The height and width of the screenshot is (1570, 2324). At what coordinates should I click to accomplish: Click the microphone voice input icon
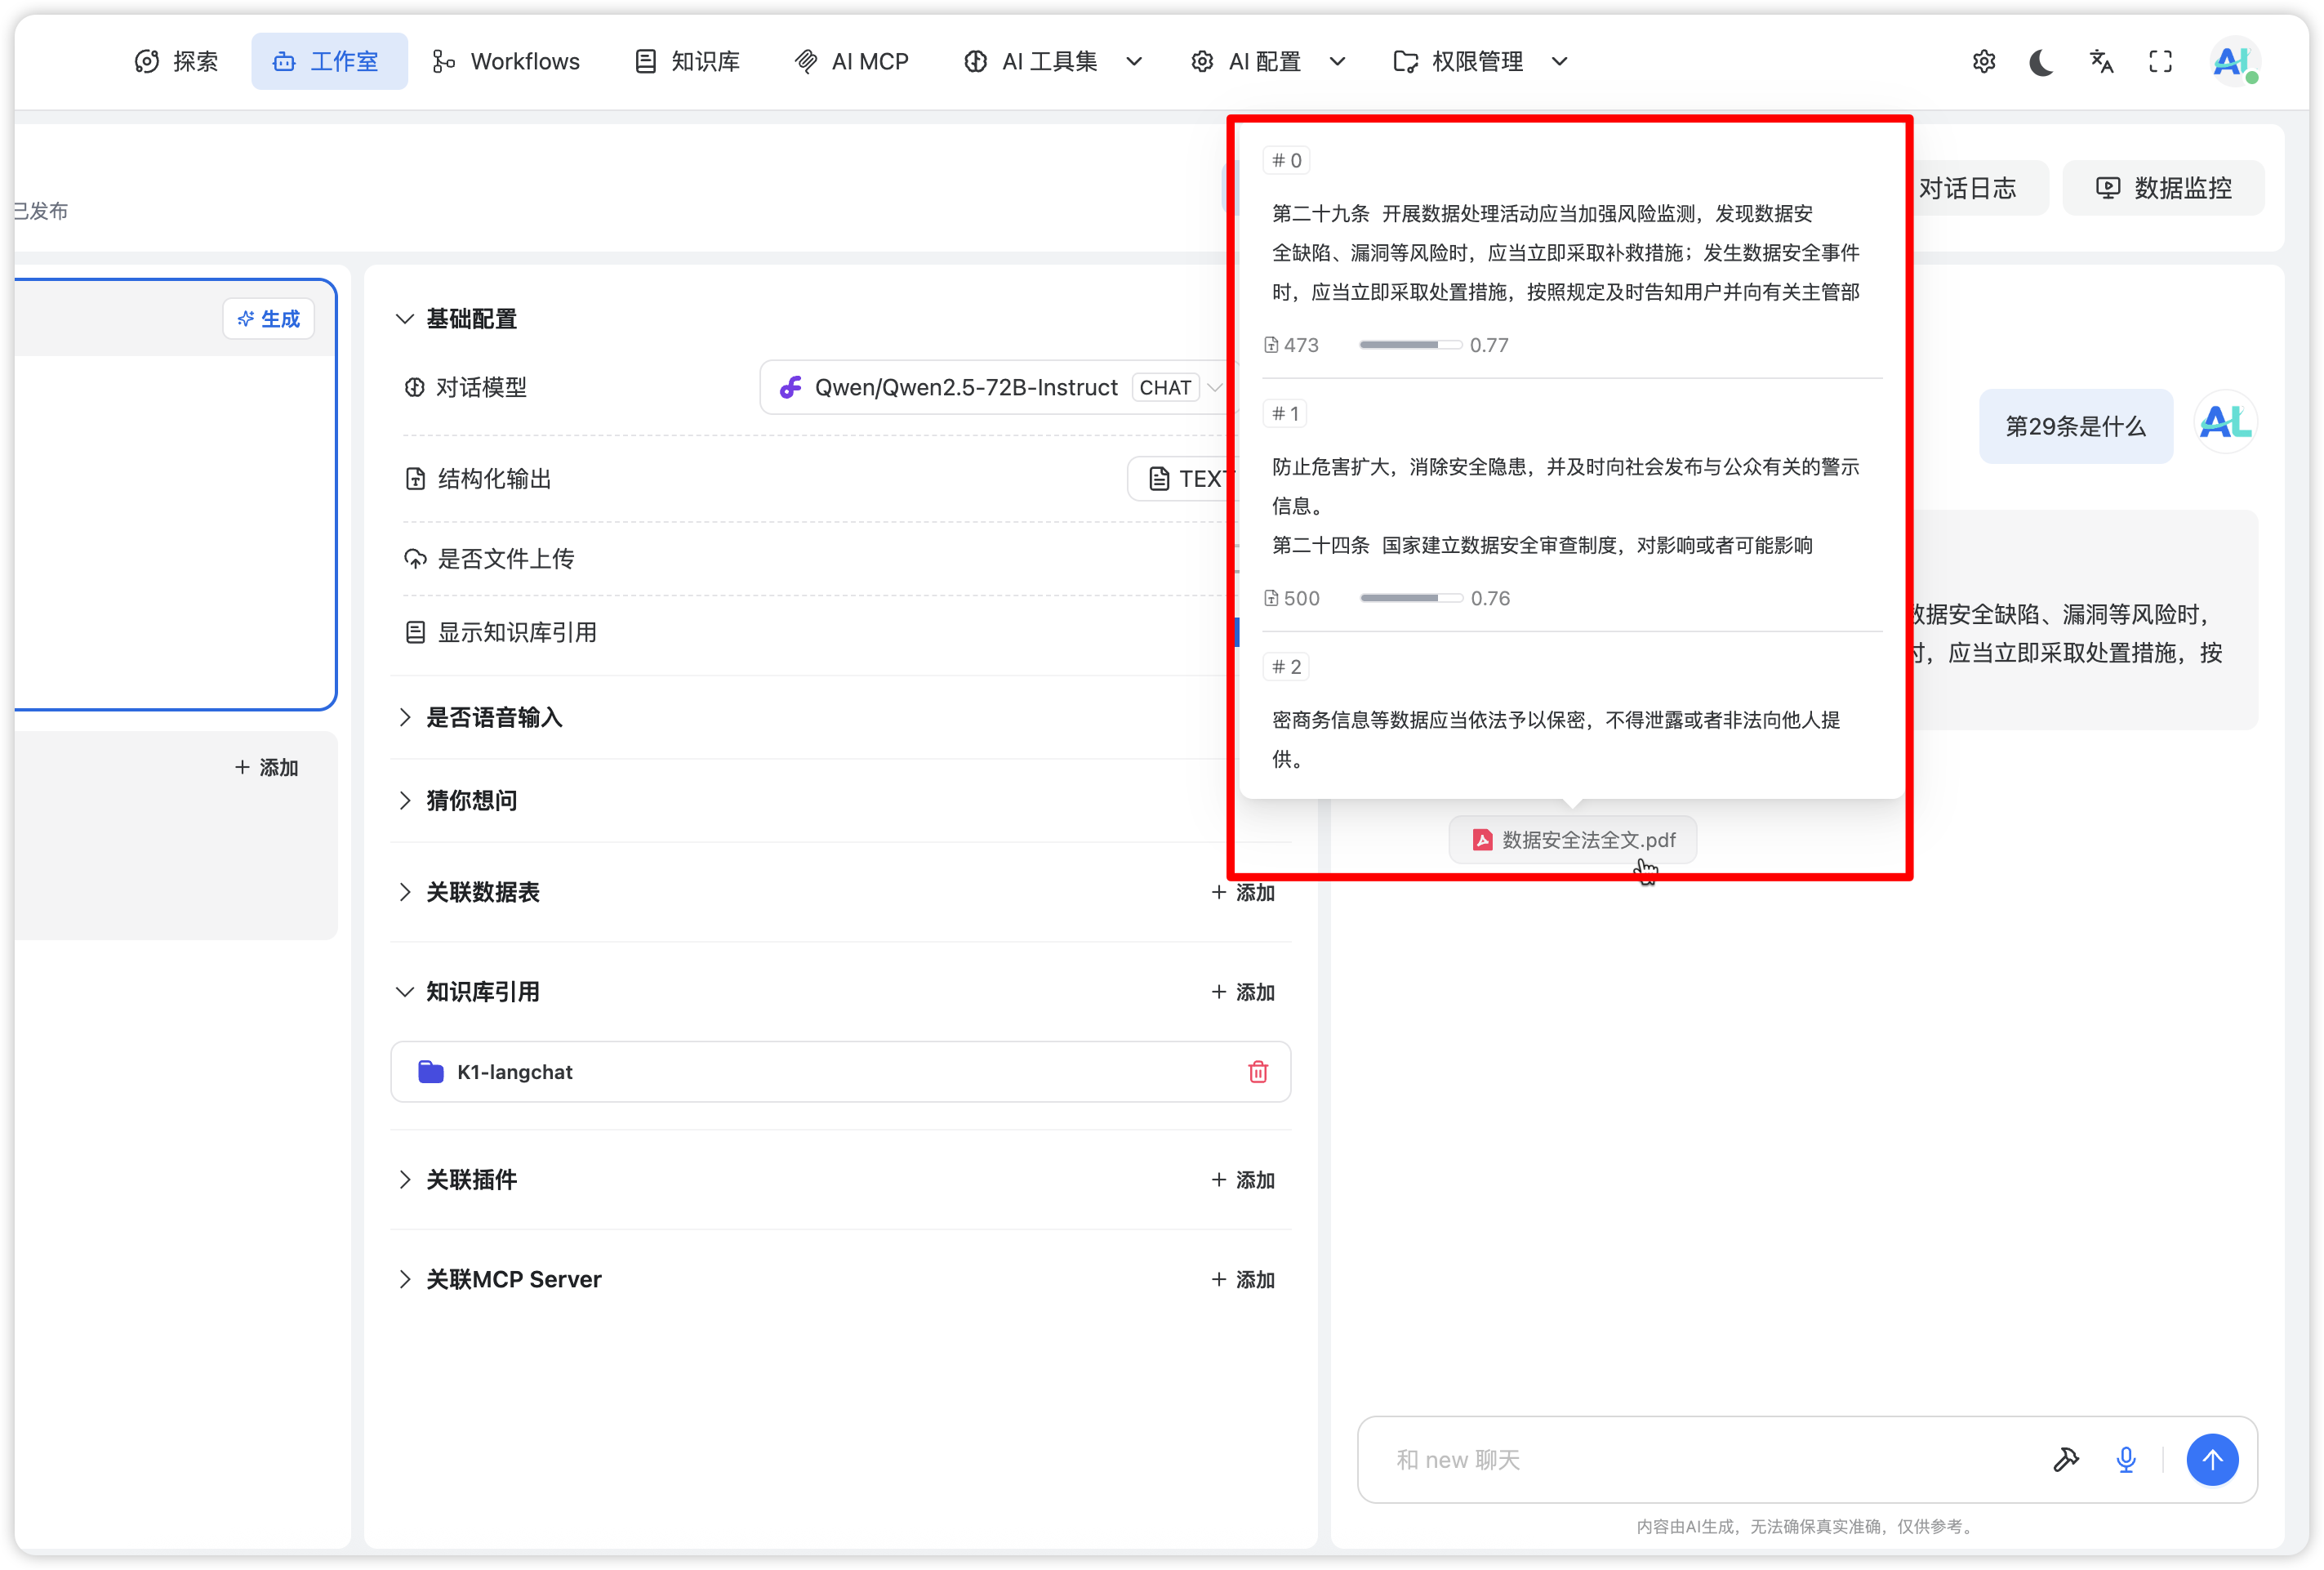(x=2126, y=1460)
